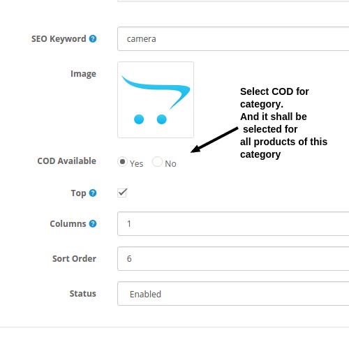Click the SEO Keyword label text
This screenshot has width=349, height=349.
(59, 39)
